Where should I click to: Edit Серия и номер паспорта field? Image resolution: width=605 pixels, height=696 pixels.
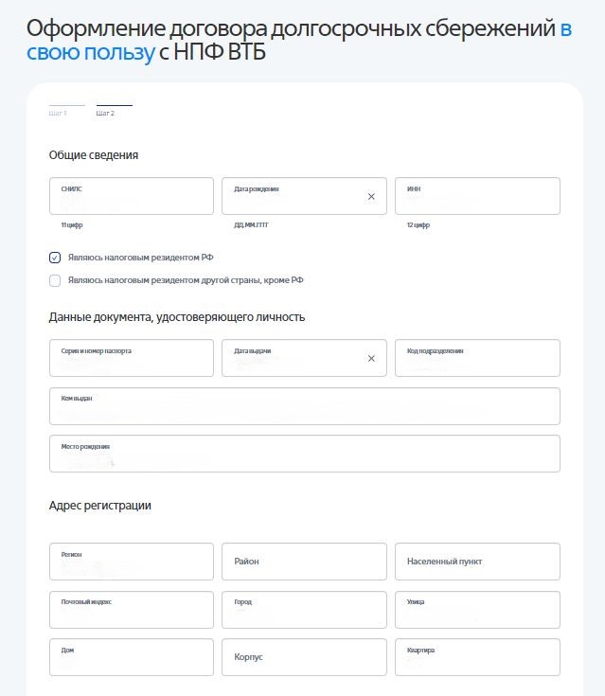[131, 359]
